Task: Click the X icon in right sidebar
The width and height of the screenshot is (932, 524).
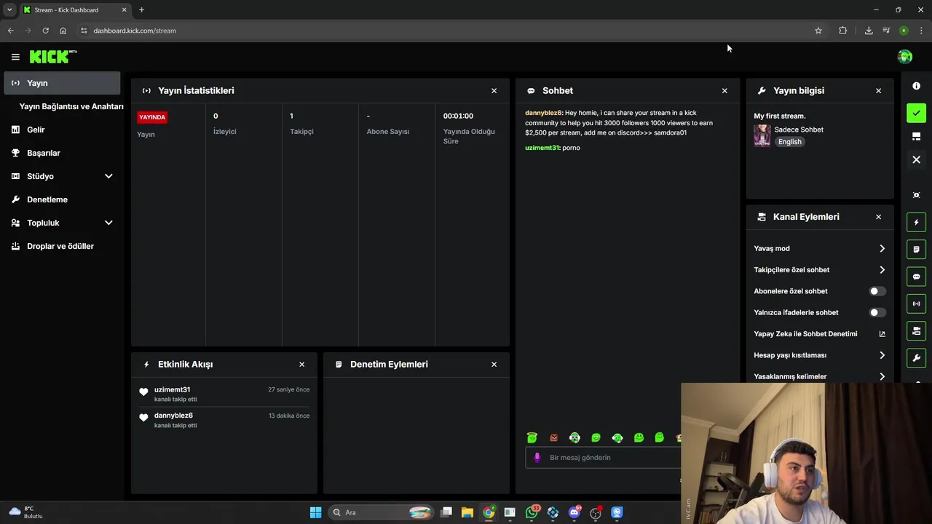Action: tap(917, 159)
